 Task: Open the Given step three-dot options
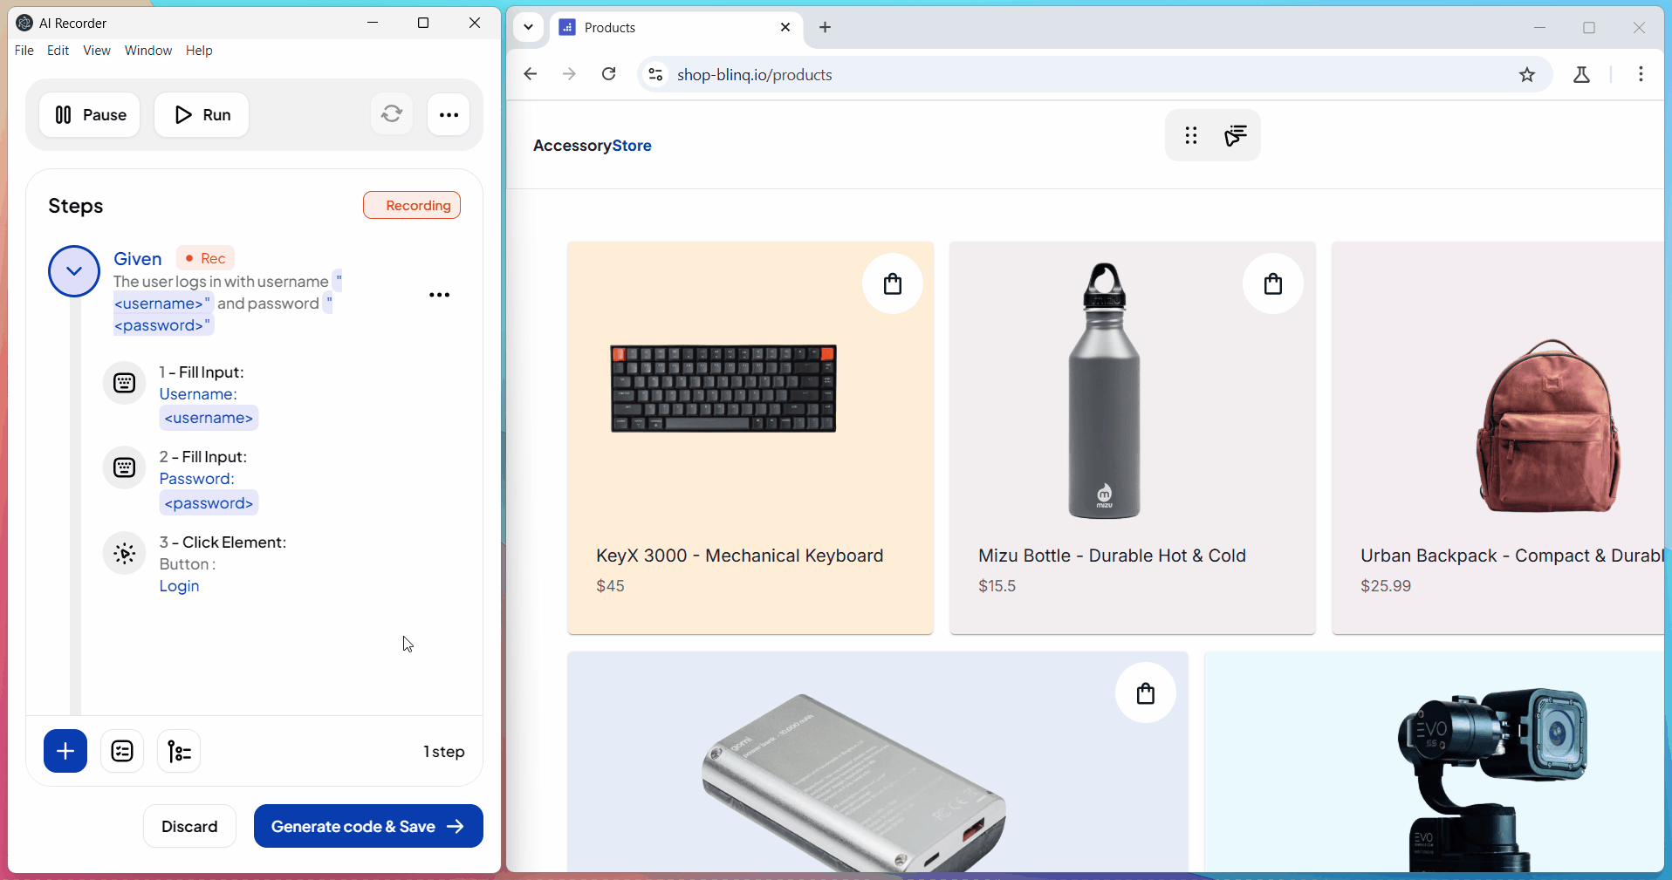(x=439, y=295)
